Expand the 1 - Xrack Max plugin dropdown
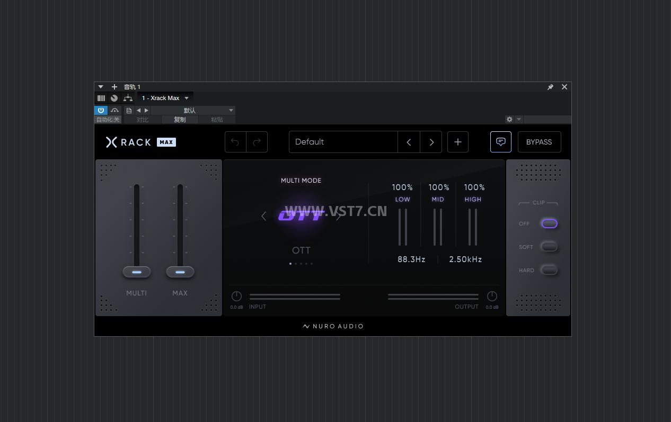 165,98
